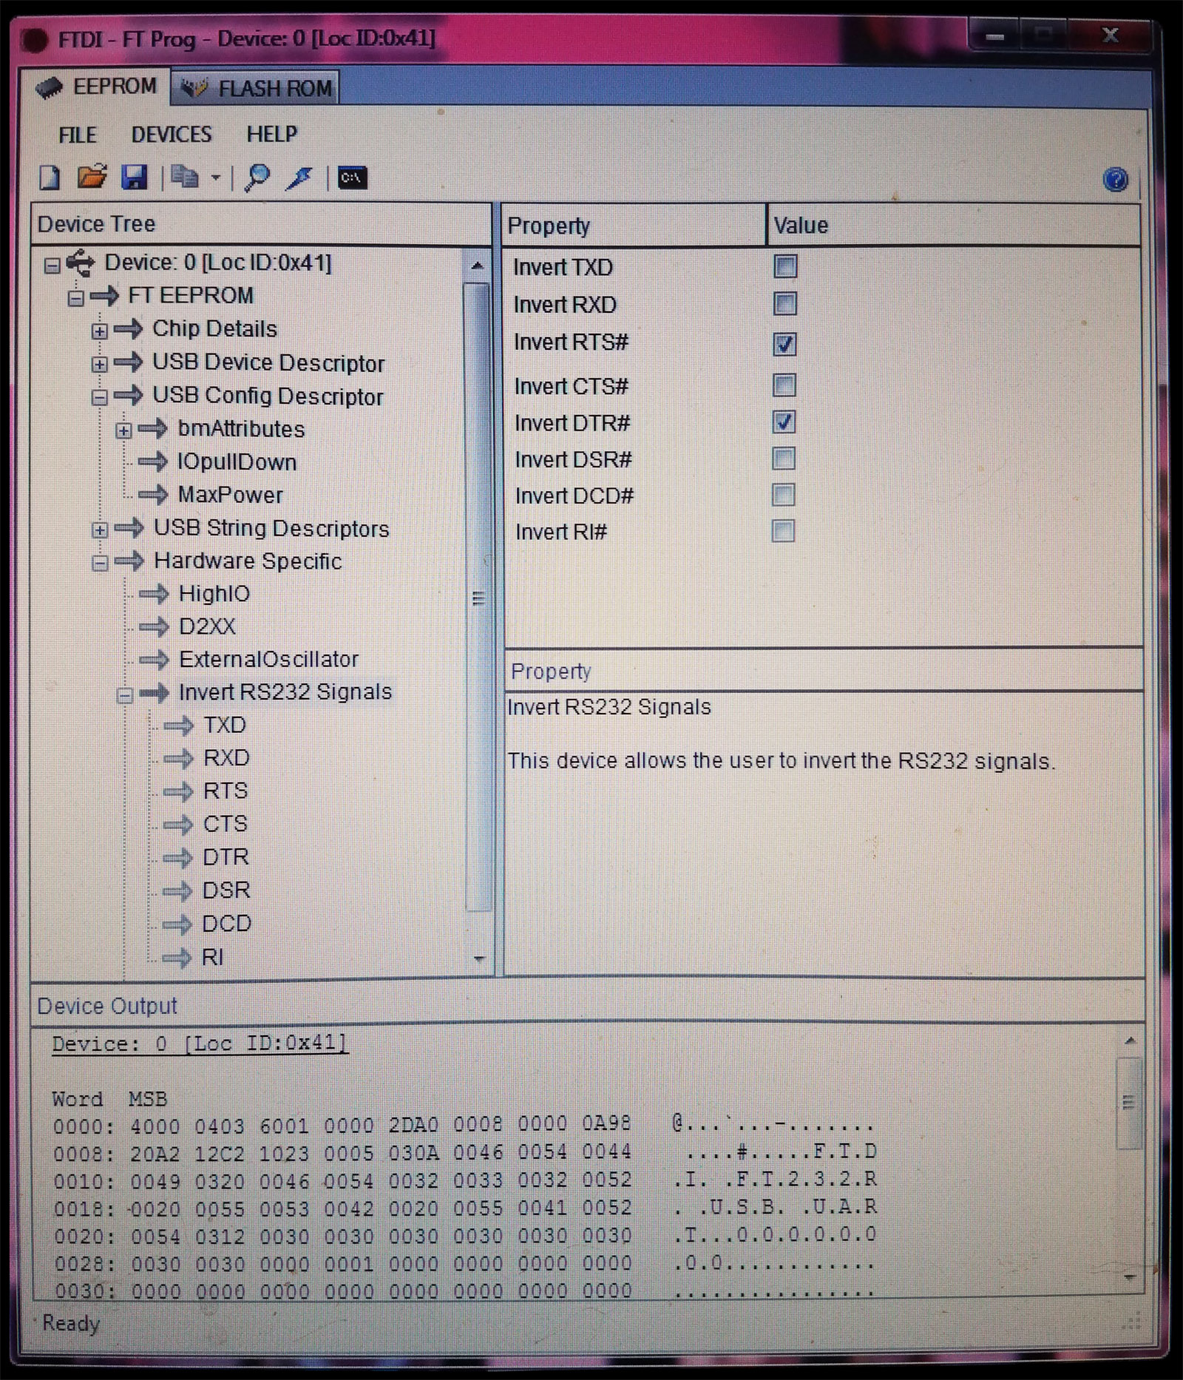Select DSR under Invert RS232 Signals
The width and height of the screenshot is (1183, 1380).
[x=226, y=890]
